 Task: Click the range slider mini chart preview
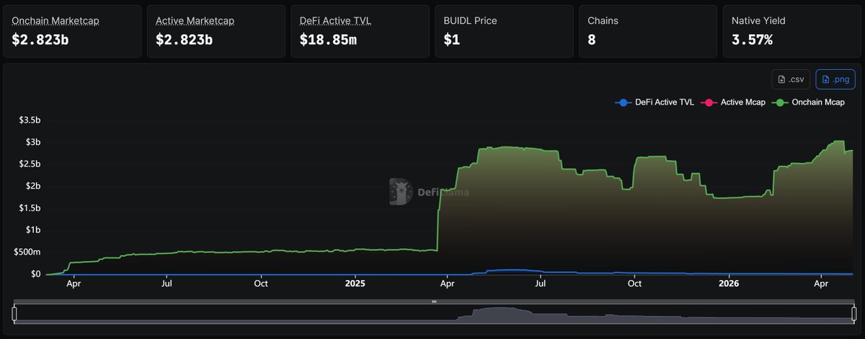coord(432,313)
